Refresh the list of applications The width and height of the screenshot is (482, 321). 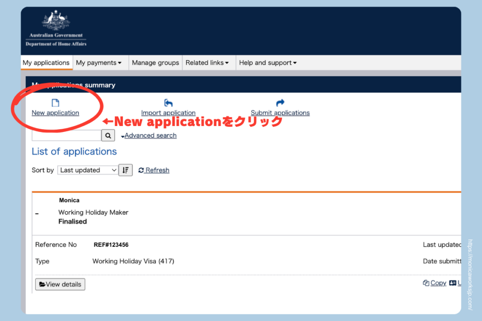pos(154,170)
